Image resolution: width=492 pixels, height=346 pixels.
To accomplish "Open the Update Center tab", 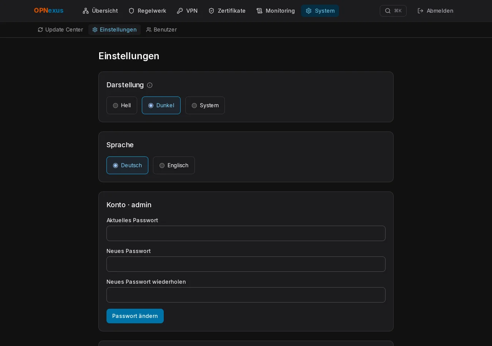I will coord(60,30).
